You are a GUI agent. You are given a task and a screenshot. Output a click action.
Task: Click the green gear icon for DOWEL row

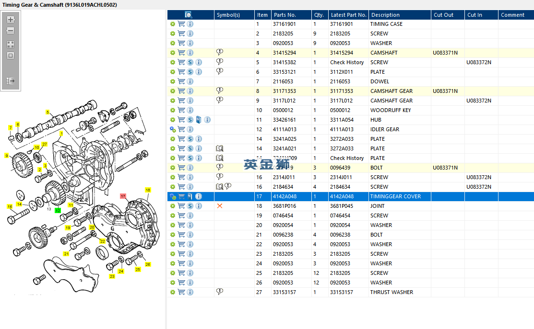point(173,81)
